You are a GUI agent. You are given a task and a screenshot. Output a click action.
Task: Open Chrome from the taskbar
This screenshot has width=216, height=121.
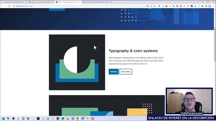[78, 119]
